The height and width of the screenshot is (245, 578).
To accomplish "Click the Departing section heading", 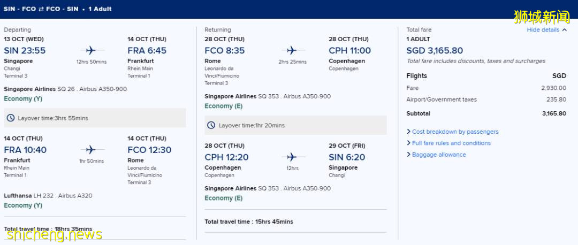I will coord(18,30).
